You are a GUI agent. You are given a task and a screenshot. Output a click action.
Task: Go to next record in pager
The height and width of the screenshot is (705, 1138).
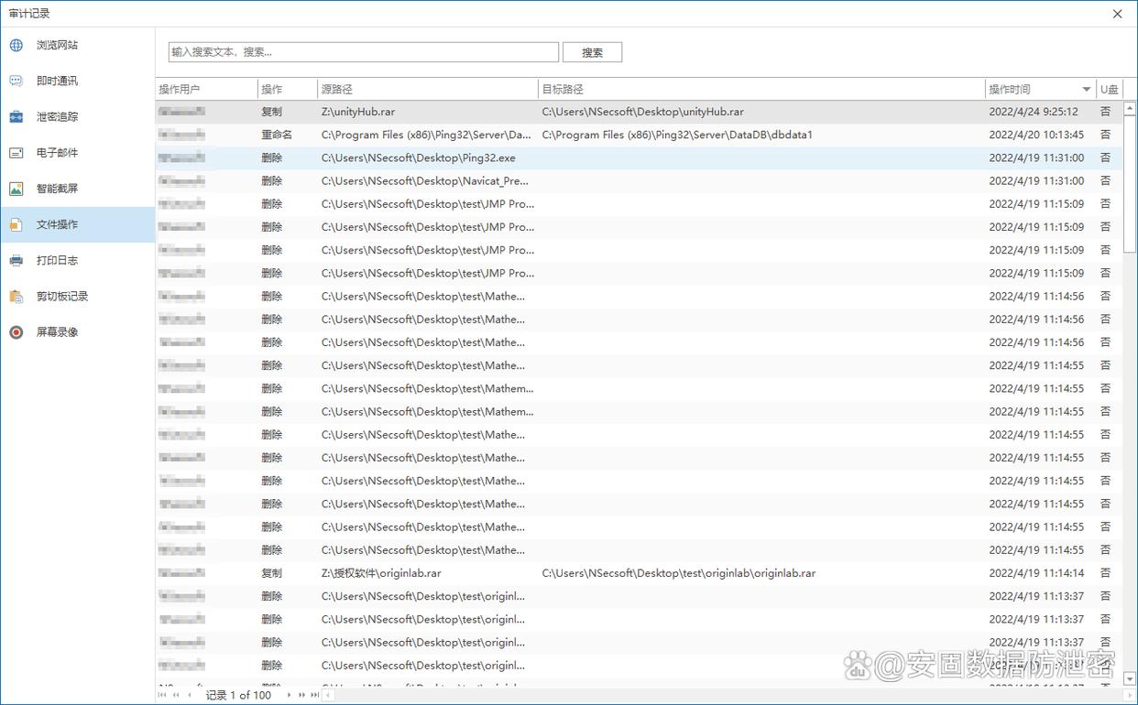290,695
